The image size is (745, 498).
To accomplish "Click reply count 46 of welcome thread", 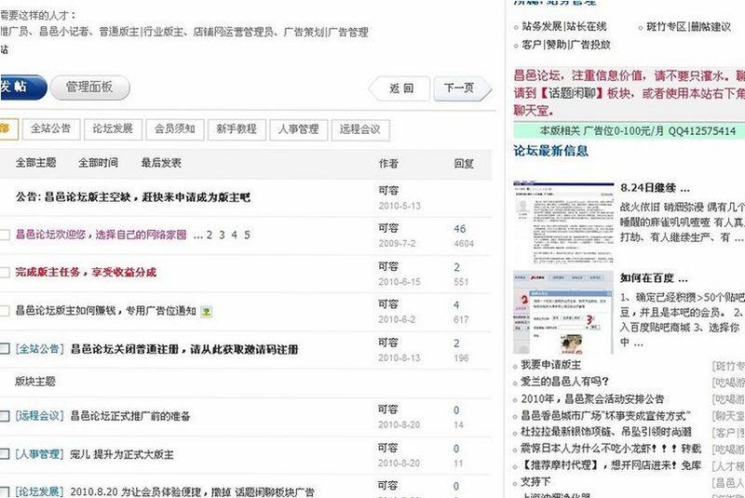I will [459, 229].
